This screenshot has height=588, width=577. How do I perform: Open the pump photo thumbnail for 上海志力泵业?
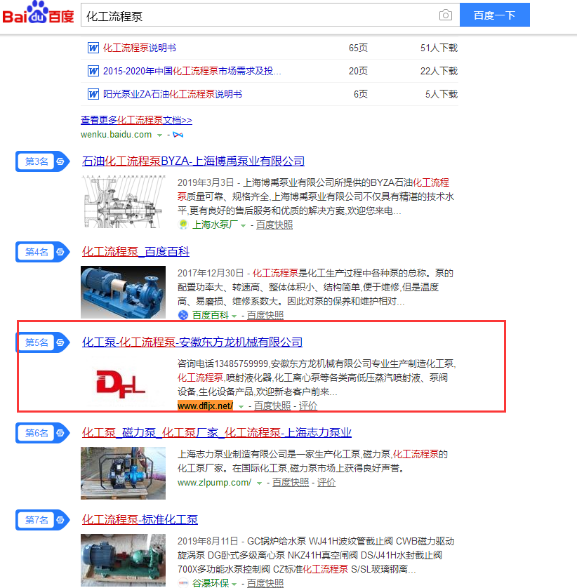pos(123,473)
